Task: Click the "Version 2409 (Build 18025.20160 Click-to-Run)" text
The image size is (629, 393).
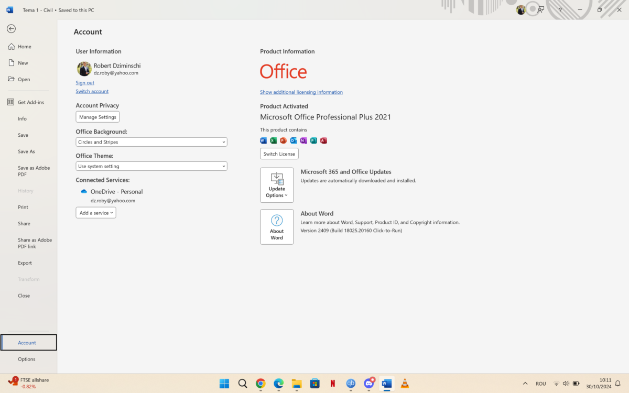Action: tap(351, 231)
